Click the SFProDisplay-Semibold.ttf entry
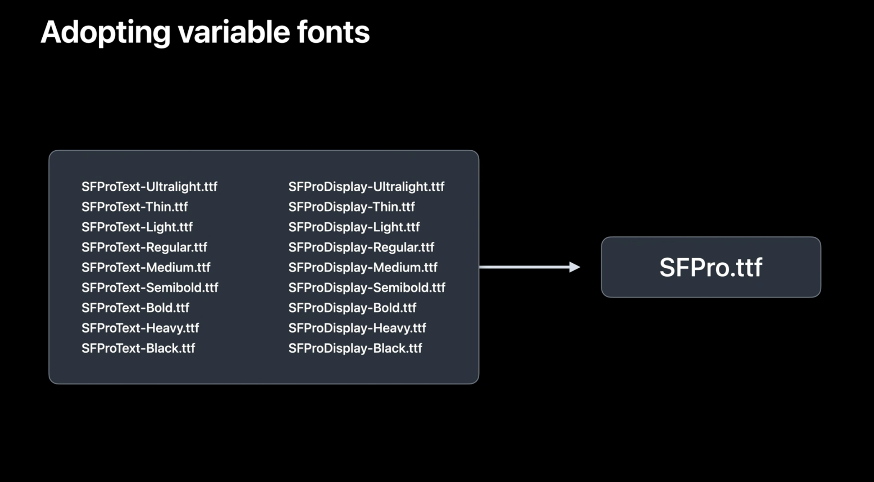This screenshot has width=874, height=482. 367,287
